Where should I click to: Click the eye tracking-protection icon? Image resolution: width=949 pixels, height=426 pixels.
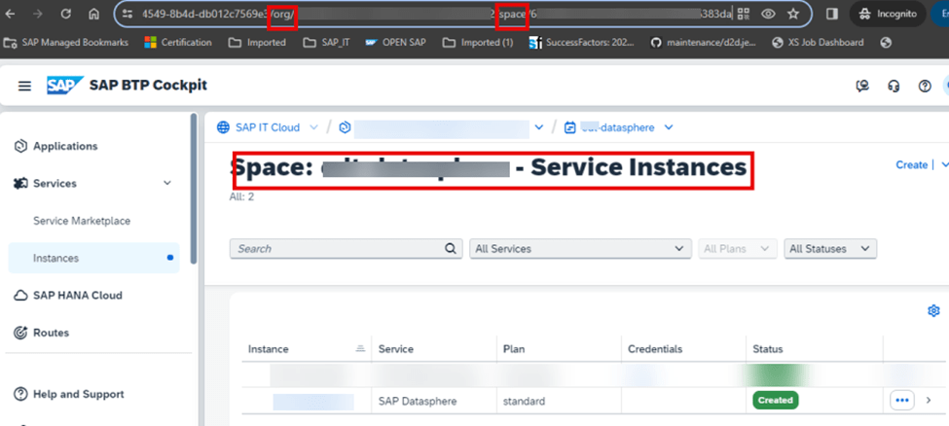pos(769,14)
